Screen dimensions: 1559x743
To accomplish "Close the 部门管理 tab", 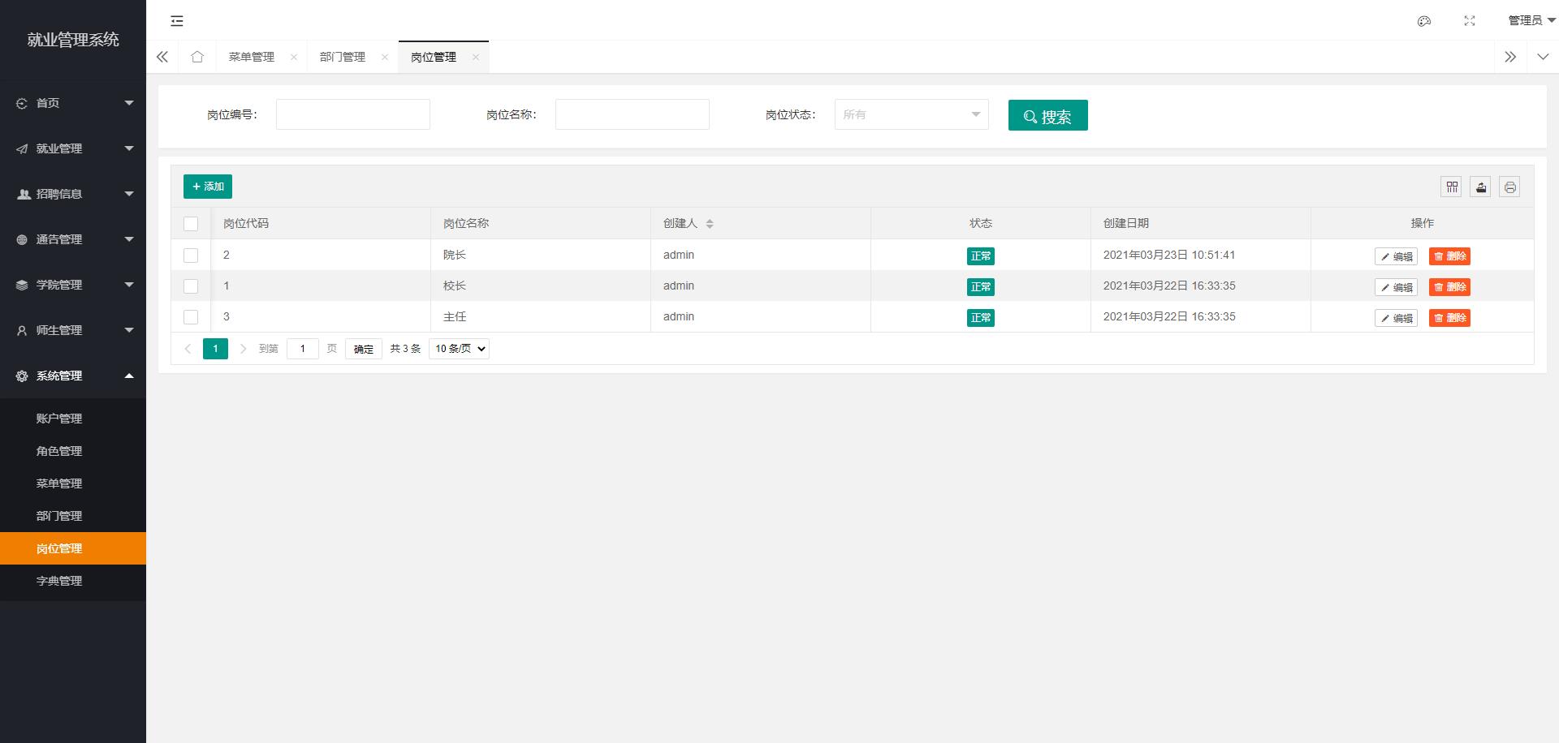I will (385, 57).
